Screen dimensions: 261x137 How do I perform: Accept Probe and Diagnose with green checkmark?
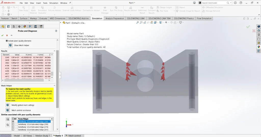coord(2,35)
